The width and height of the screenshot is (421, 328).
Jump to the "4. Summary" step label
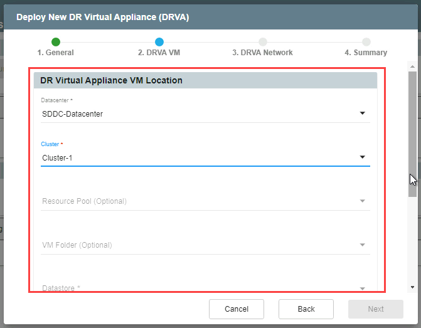[366, 53]
